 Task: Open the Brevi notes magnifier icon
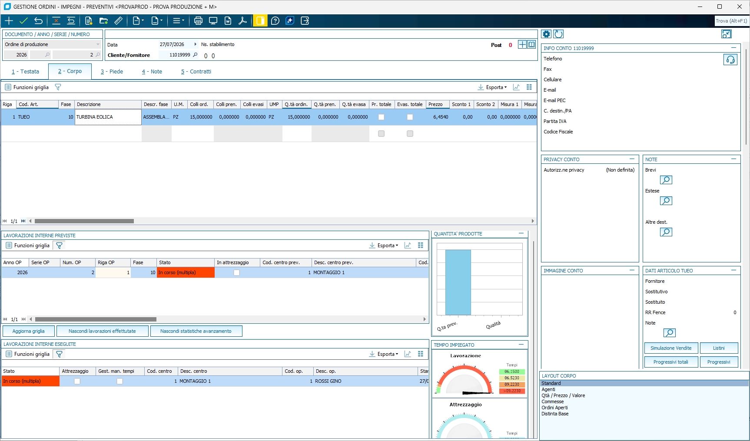[666, 180]
